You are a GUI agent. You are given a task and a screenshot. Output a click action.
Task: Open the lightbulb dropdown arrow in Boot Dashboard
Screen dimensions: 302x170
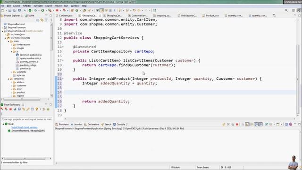(x=40, y=109)
